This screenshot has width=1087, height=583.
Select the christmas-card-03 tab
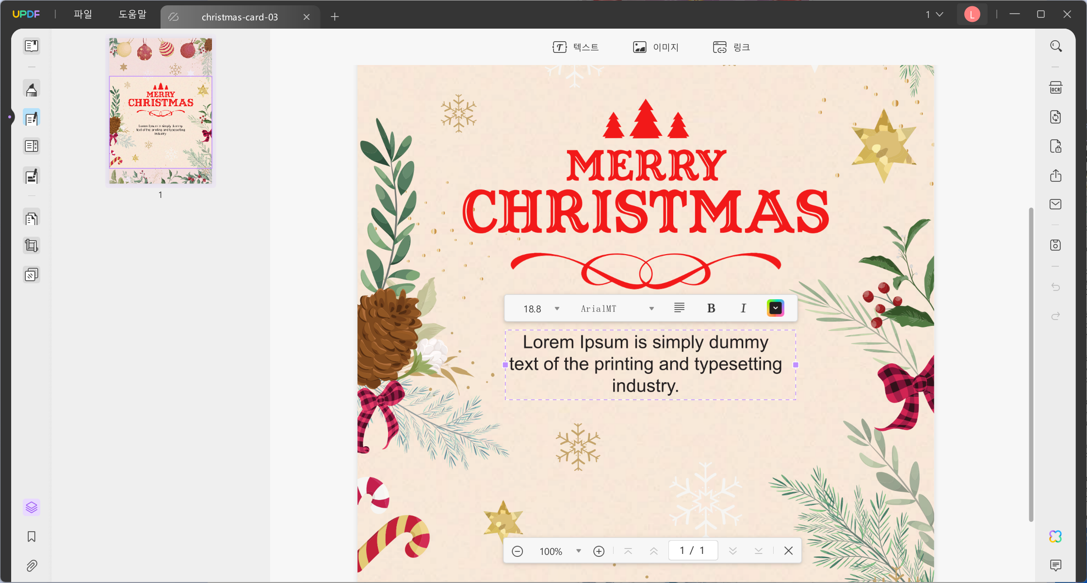coord(240,17)
